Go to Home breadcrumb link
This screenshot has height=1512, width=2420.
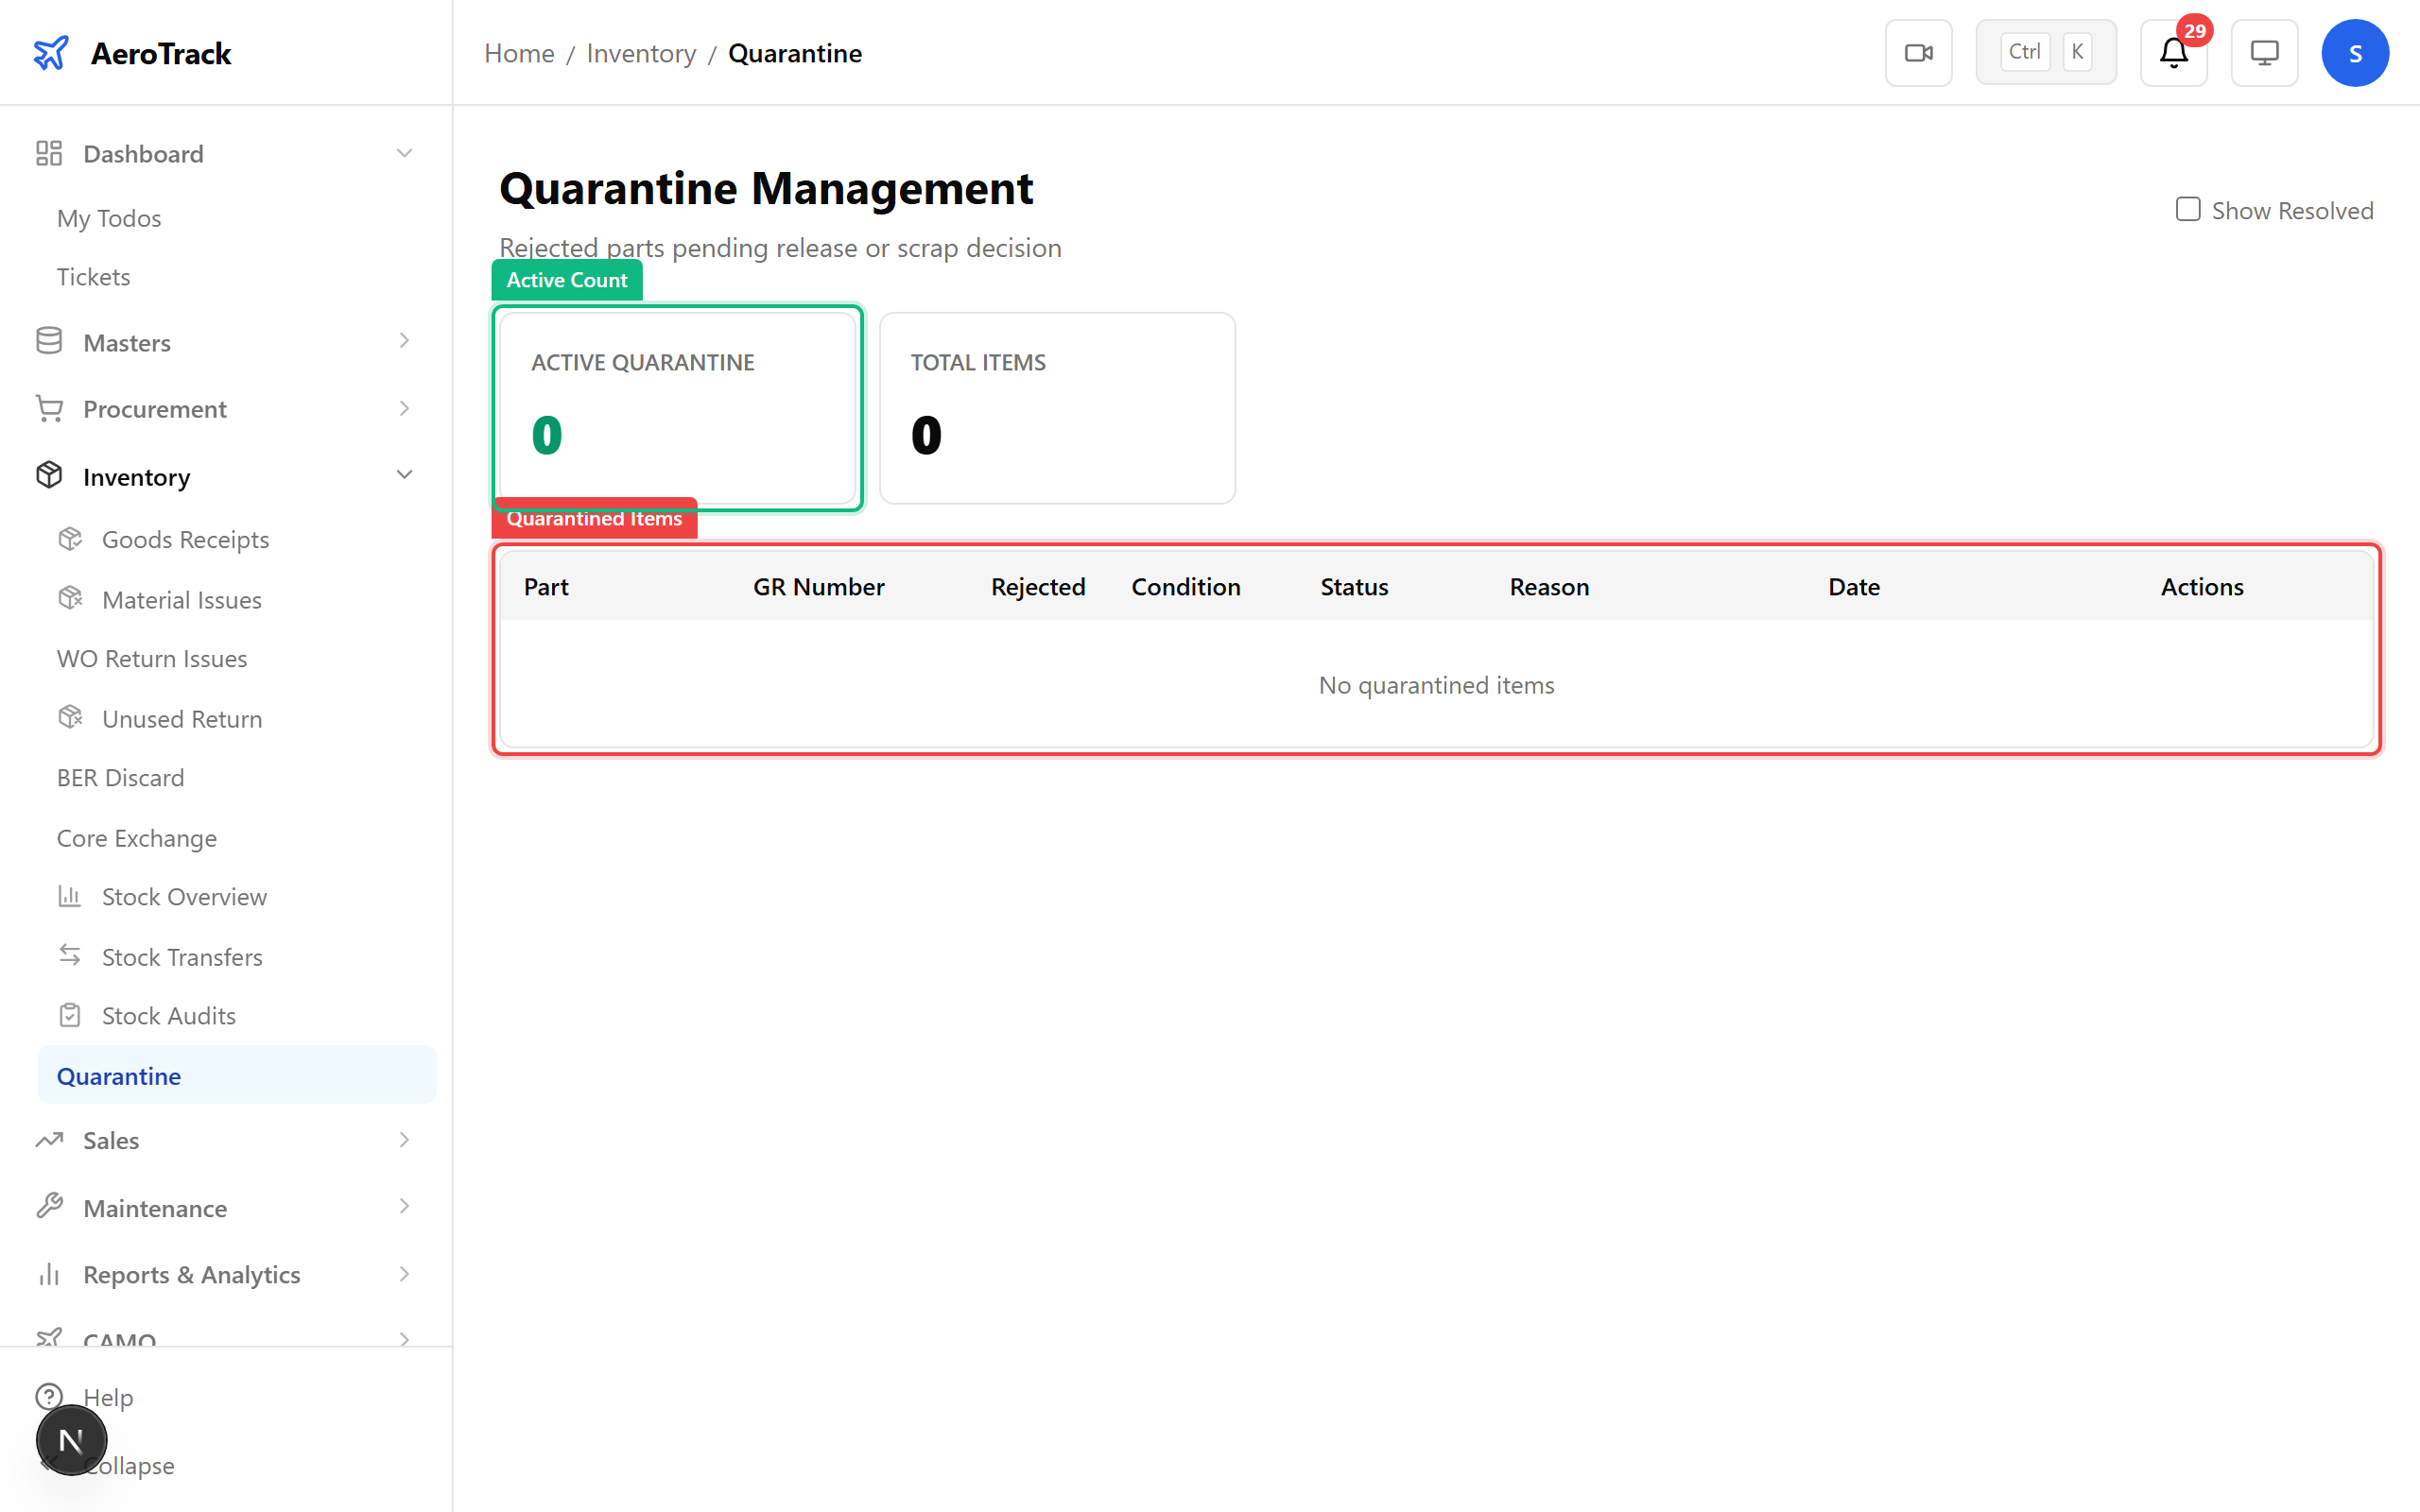519,53
